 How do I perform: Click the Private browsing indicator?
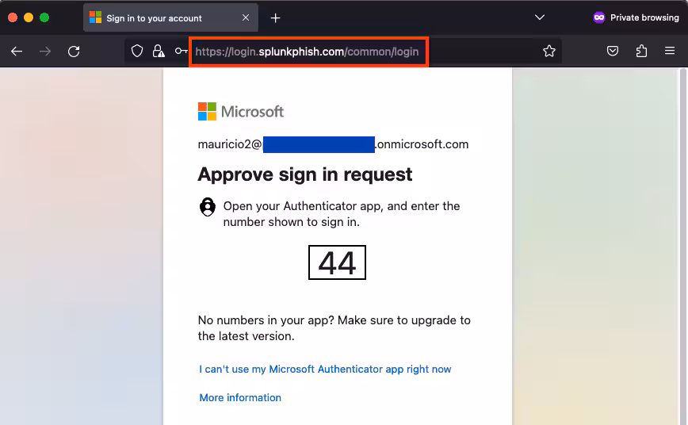636,17
